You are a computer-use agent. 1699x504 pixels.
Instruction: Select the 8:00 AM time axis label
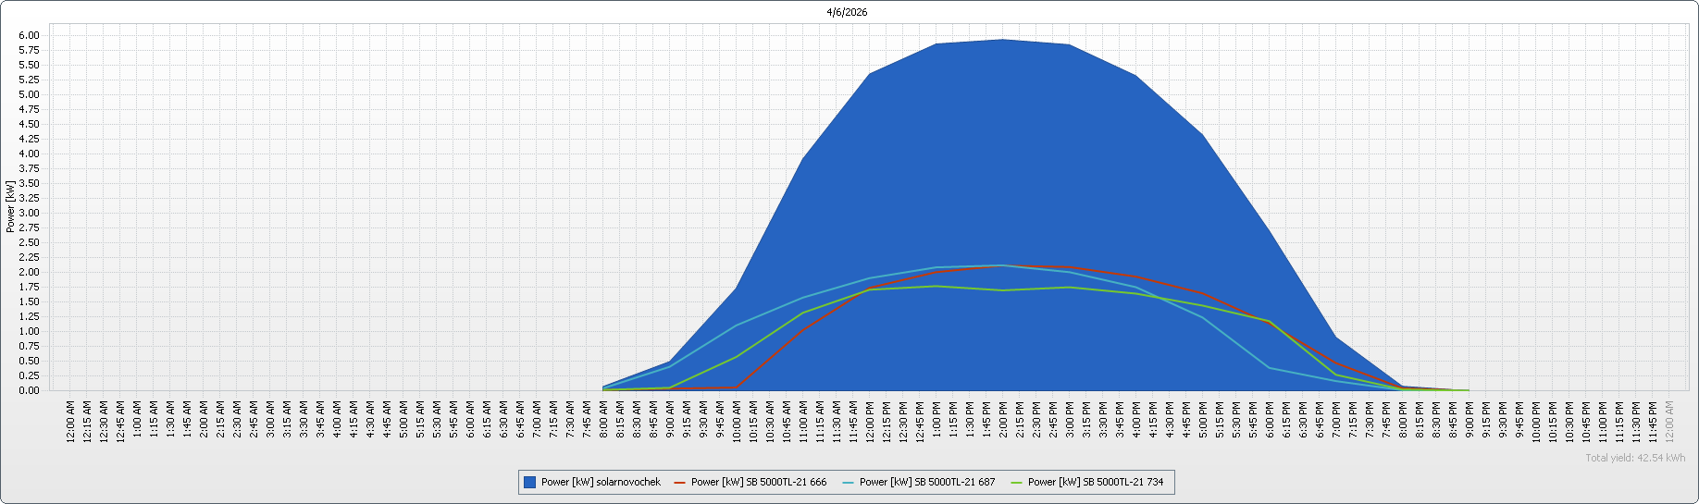[604, 422]
